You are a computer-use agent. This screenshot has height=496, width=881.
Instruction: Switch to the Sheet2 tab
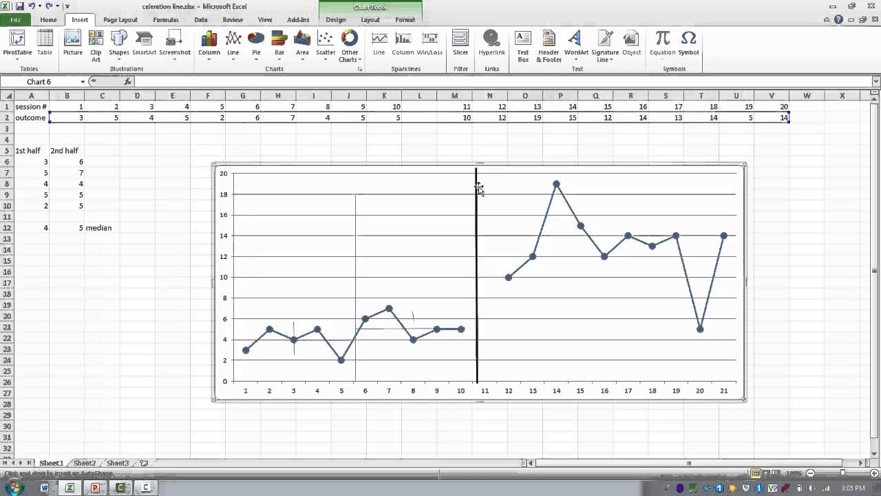tap(85, 463)
